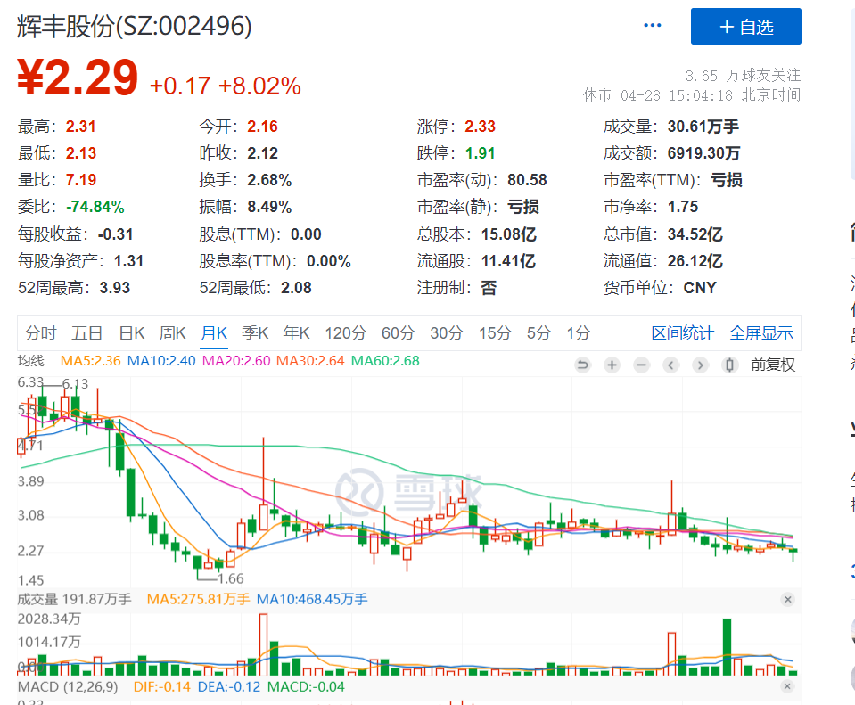Screen dimensions: 855x705
Task: Click the 最高 value 2.31
Action: (x=81, y=127)
